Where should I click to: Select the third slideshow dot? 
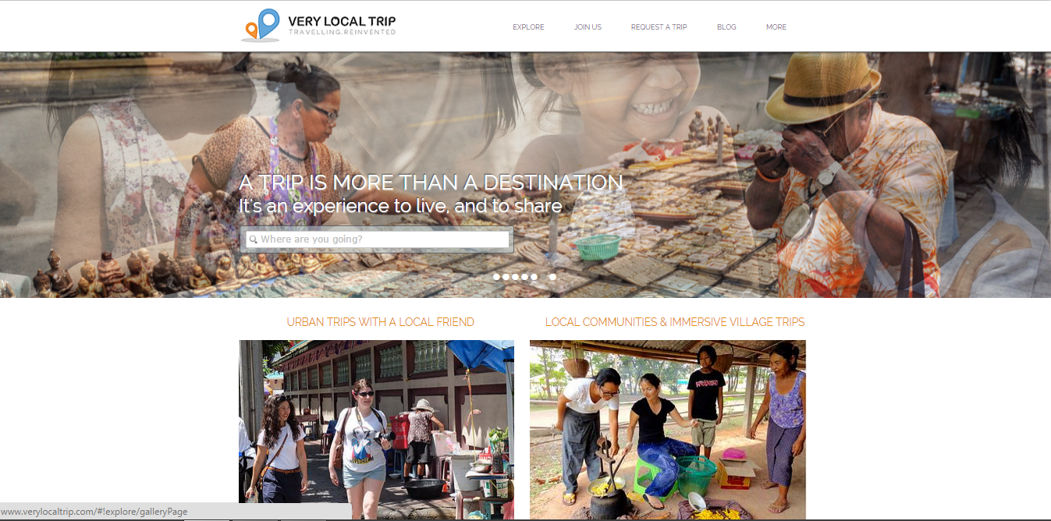point(515,277)
